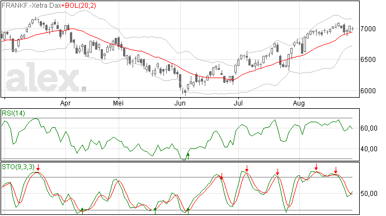Click the 6500 price axis label
The image size is (386, 216).
[x=368, y=60]
